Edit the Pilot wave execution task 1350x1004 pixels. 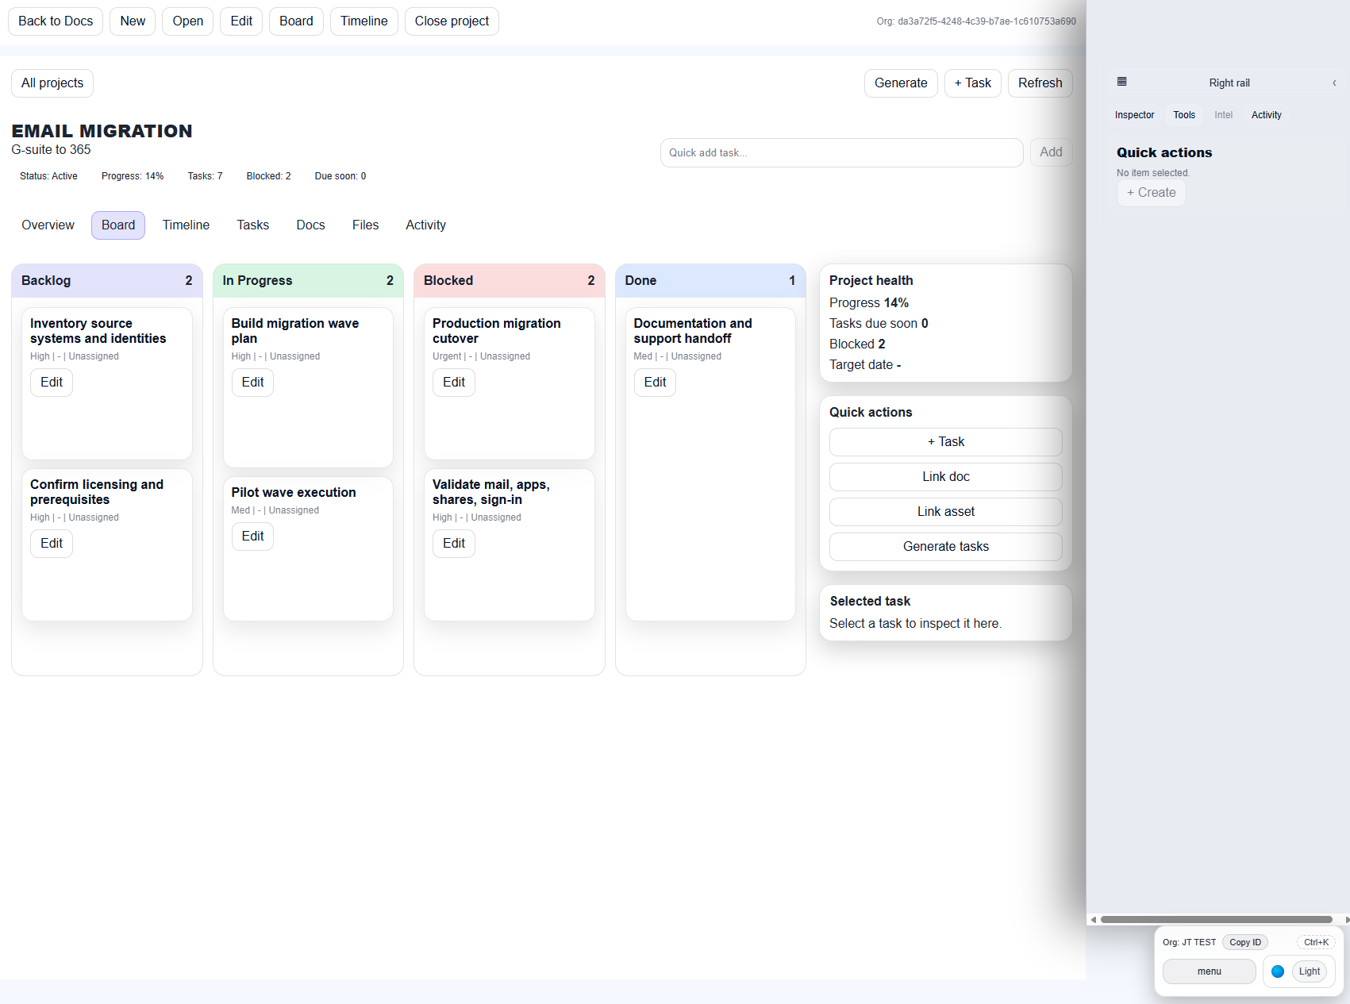click(x=252, y=537)
